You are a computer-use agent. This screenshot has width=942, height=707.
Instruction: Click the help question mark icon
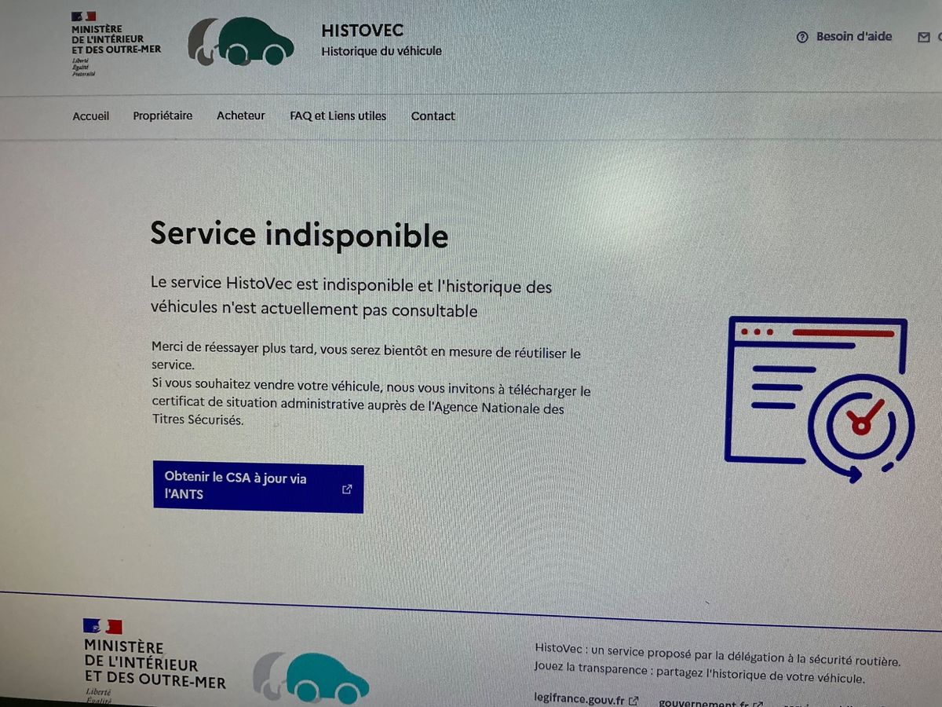tap(802, 37)
